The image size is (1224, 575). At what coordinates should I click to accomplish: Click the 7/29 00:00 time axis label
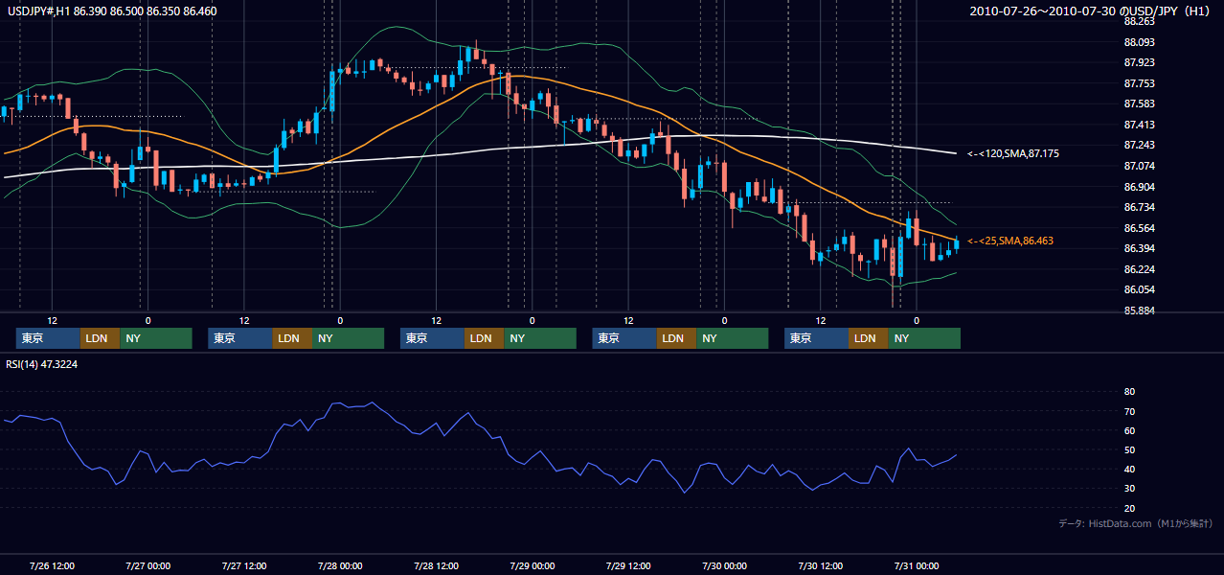click(533, 565)
